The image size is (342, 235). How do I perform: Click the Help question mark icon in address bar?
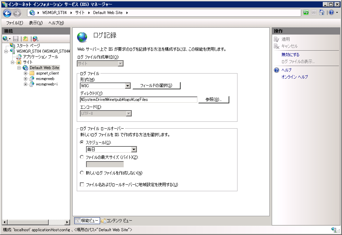331,13
